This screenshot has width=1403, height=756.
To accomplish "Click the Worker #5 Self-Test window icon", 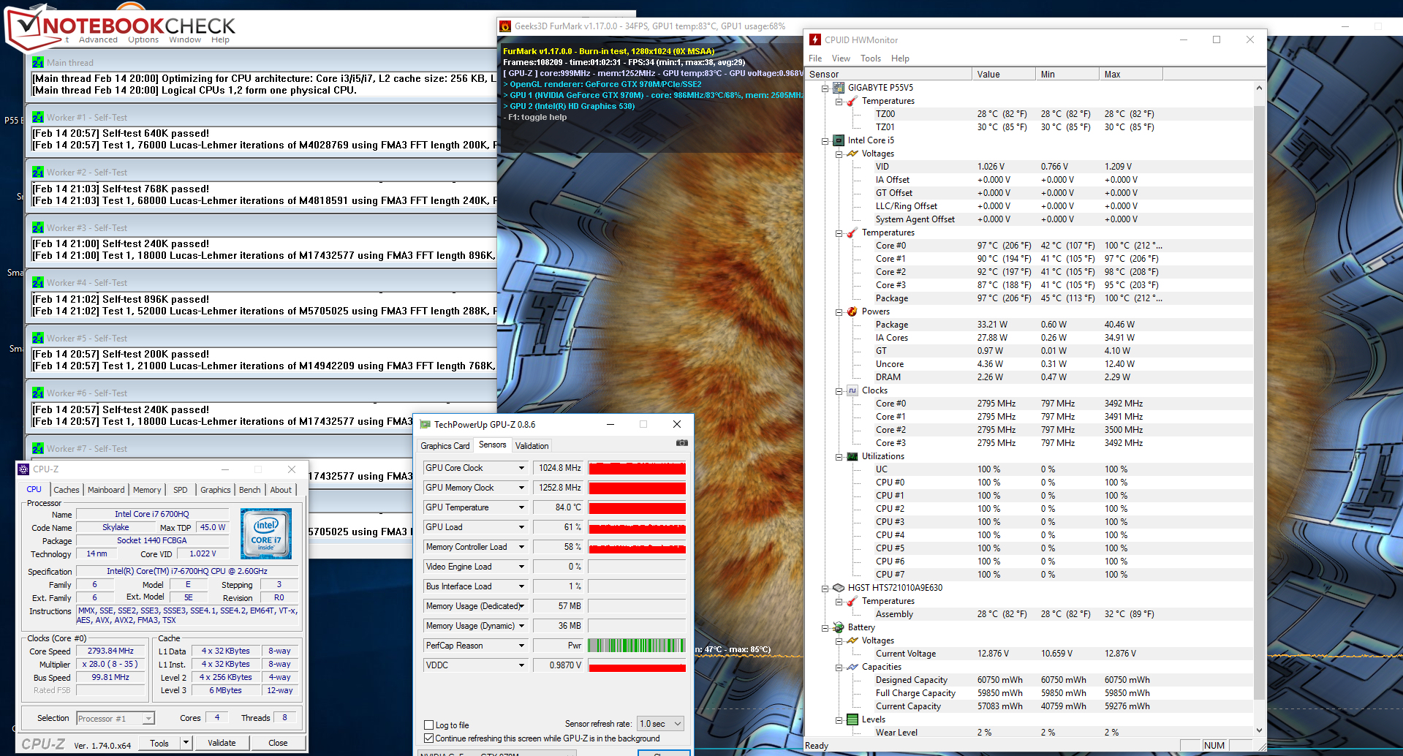I will pyautogui.click(x=38, y=339).
